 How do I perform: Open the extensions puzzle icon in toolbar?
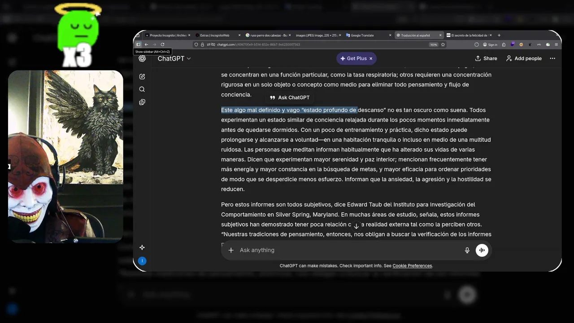click(x=504, y=44)
